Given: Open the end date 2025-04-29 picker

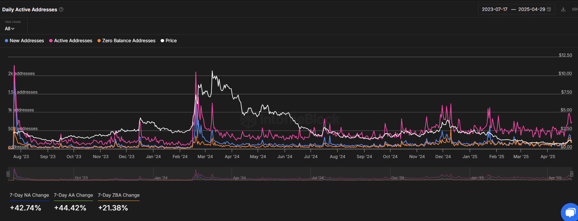Looking at the screenshot, I should point(531,9).
